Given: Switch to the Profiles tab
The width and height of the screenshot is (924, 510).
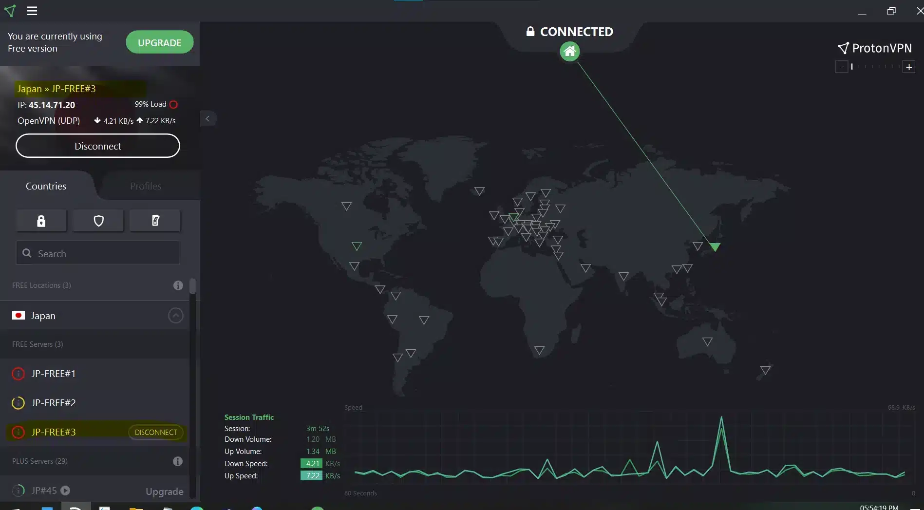Looking at the screenshot, I should point(145,186).
